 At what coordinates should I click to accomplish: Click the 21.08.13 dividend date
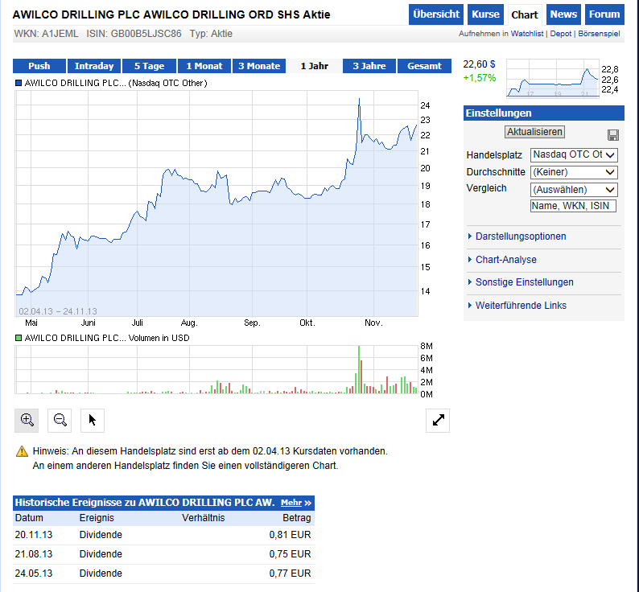click(34, 554)
